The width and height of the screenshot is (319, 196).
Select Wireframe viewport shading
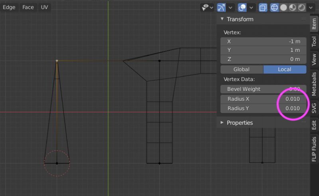[274, 8]
